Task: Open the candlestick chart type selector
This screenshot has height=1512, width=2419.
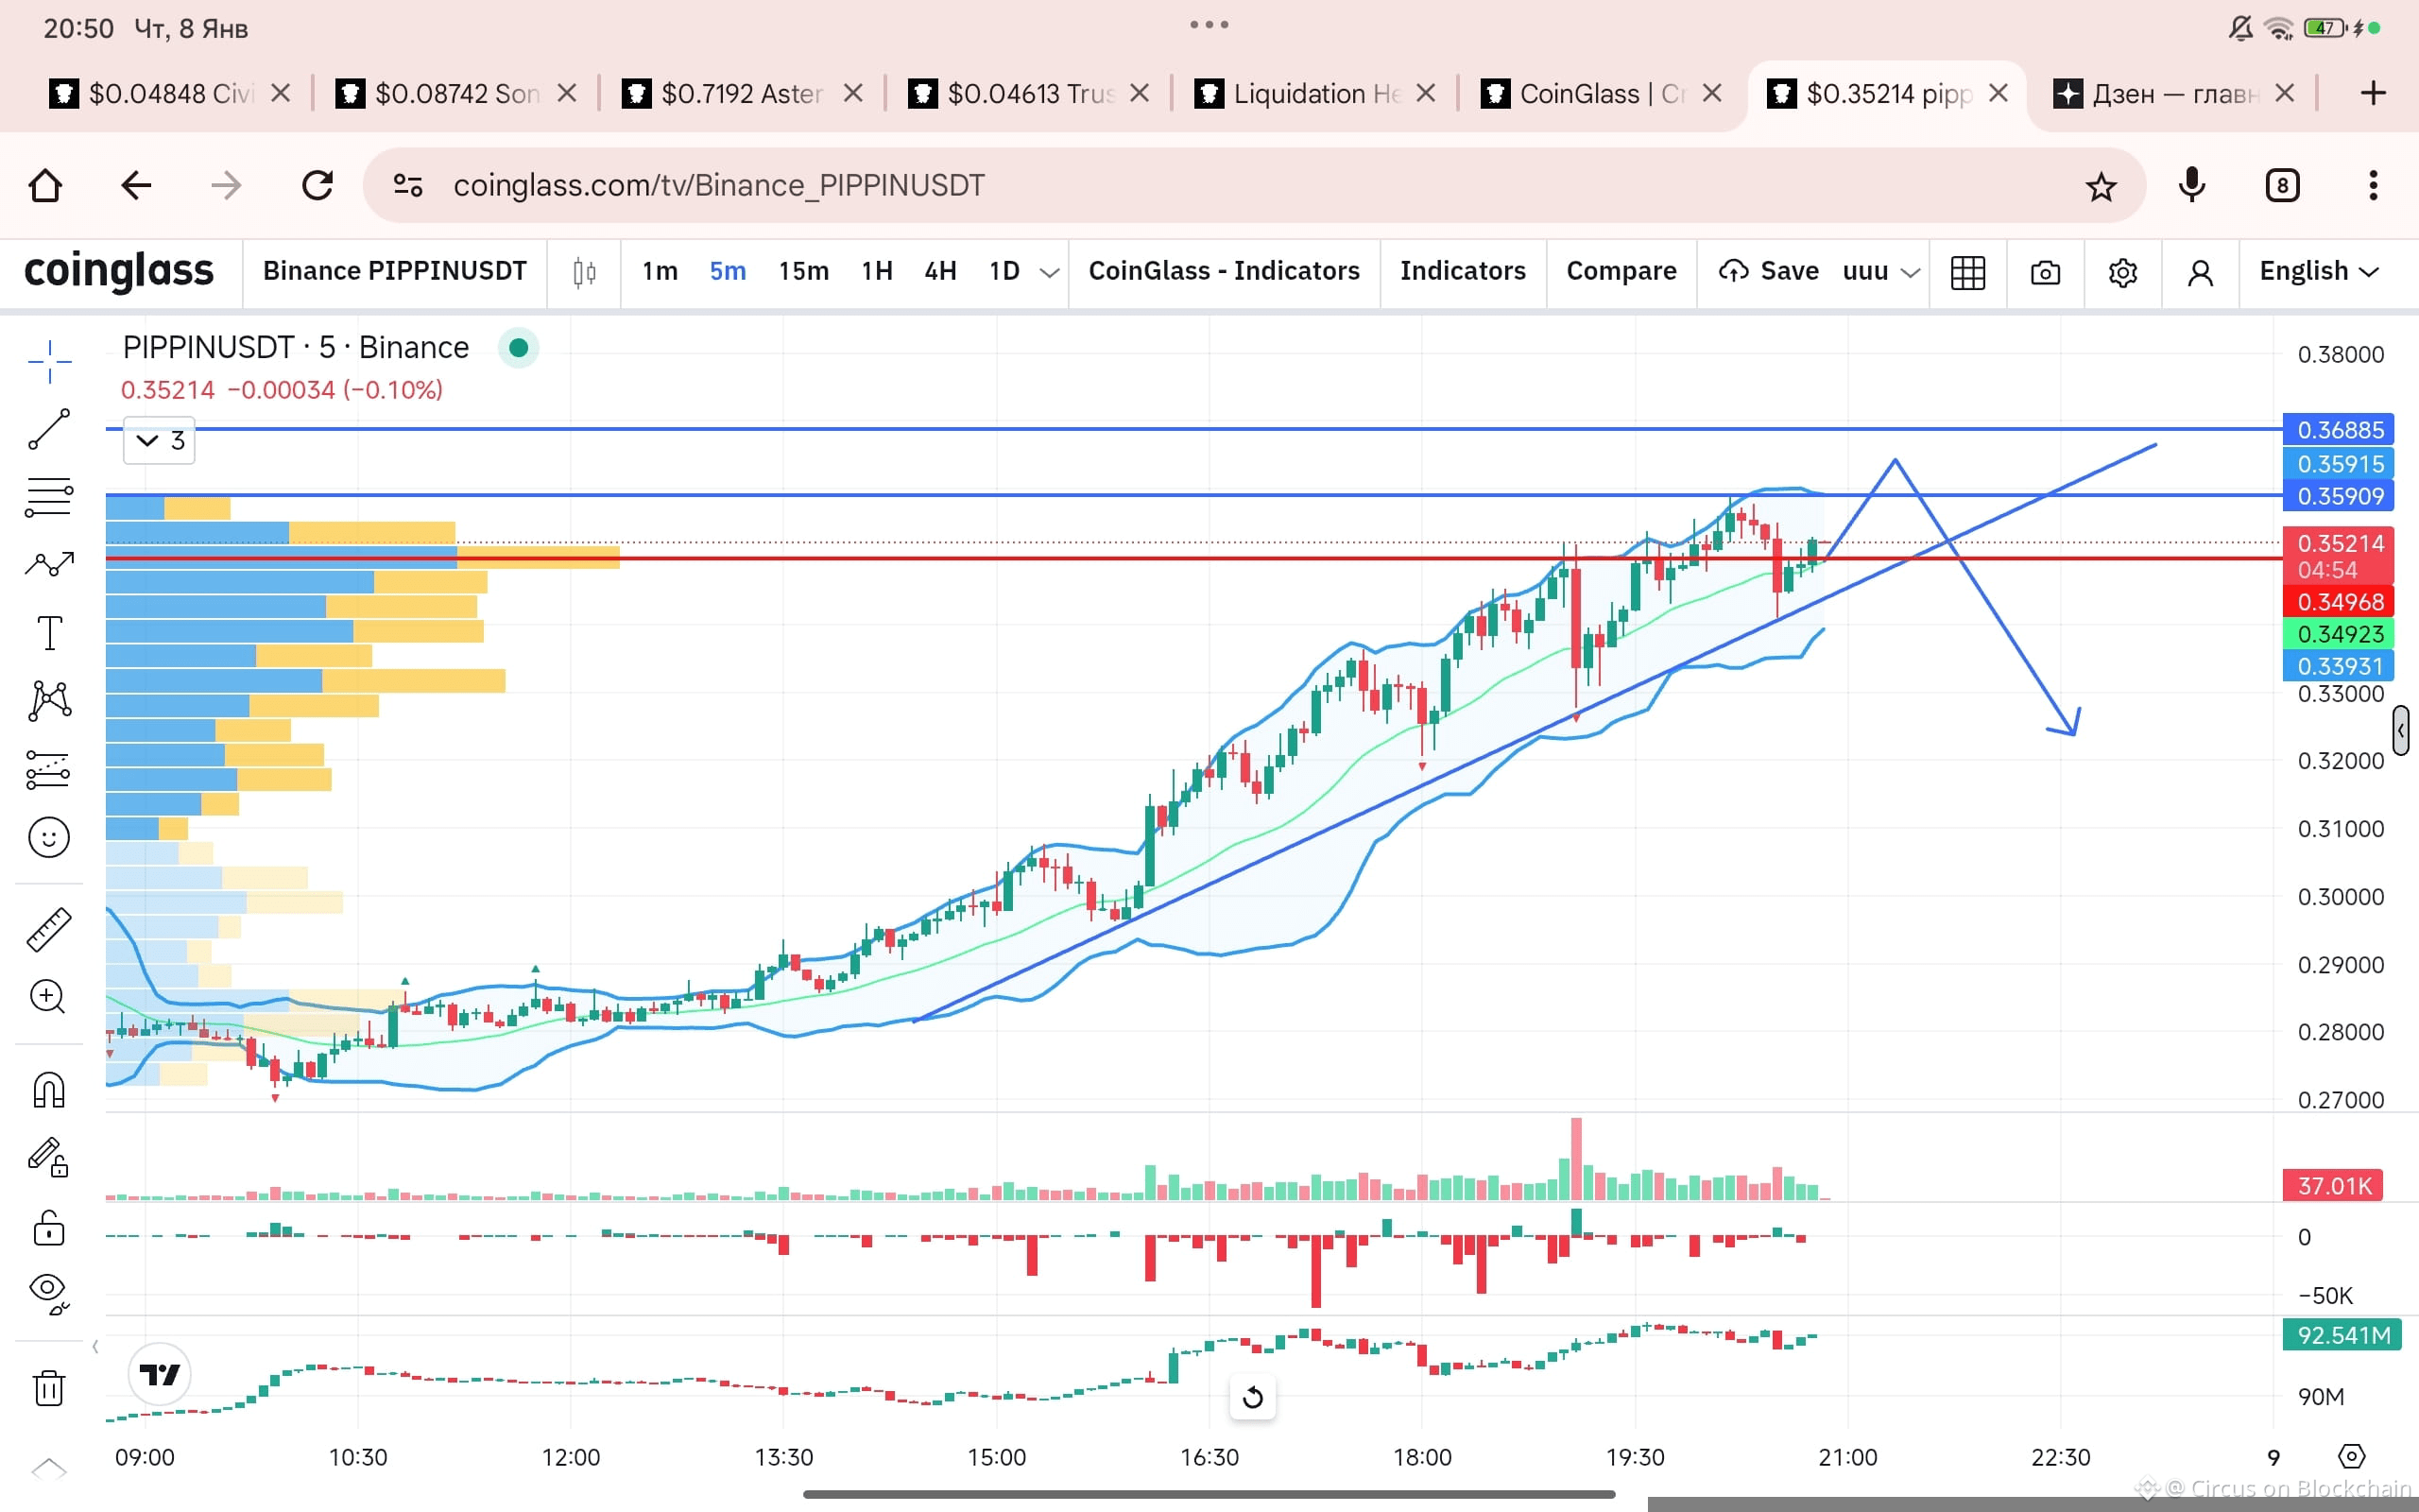Action: click(585, 272)
